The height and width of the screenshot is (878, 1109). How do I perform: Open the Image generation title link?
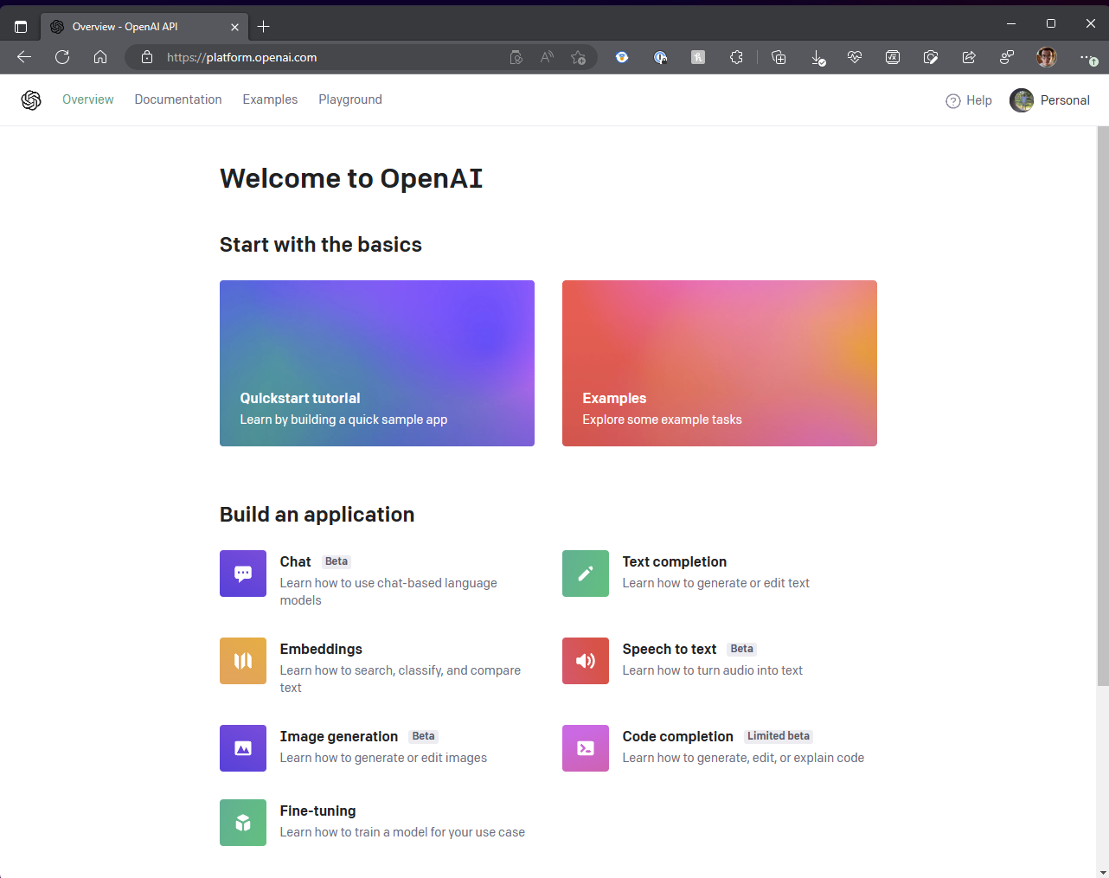pyautogui.click(x=339, y=736)
